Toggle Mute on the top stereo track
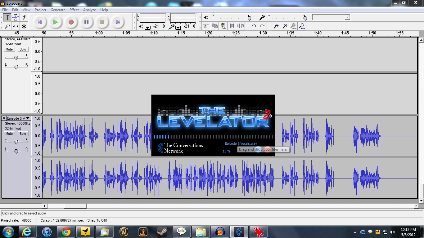This screenshot has height=238, width=424. click(9, 49)
